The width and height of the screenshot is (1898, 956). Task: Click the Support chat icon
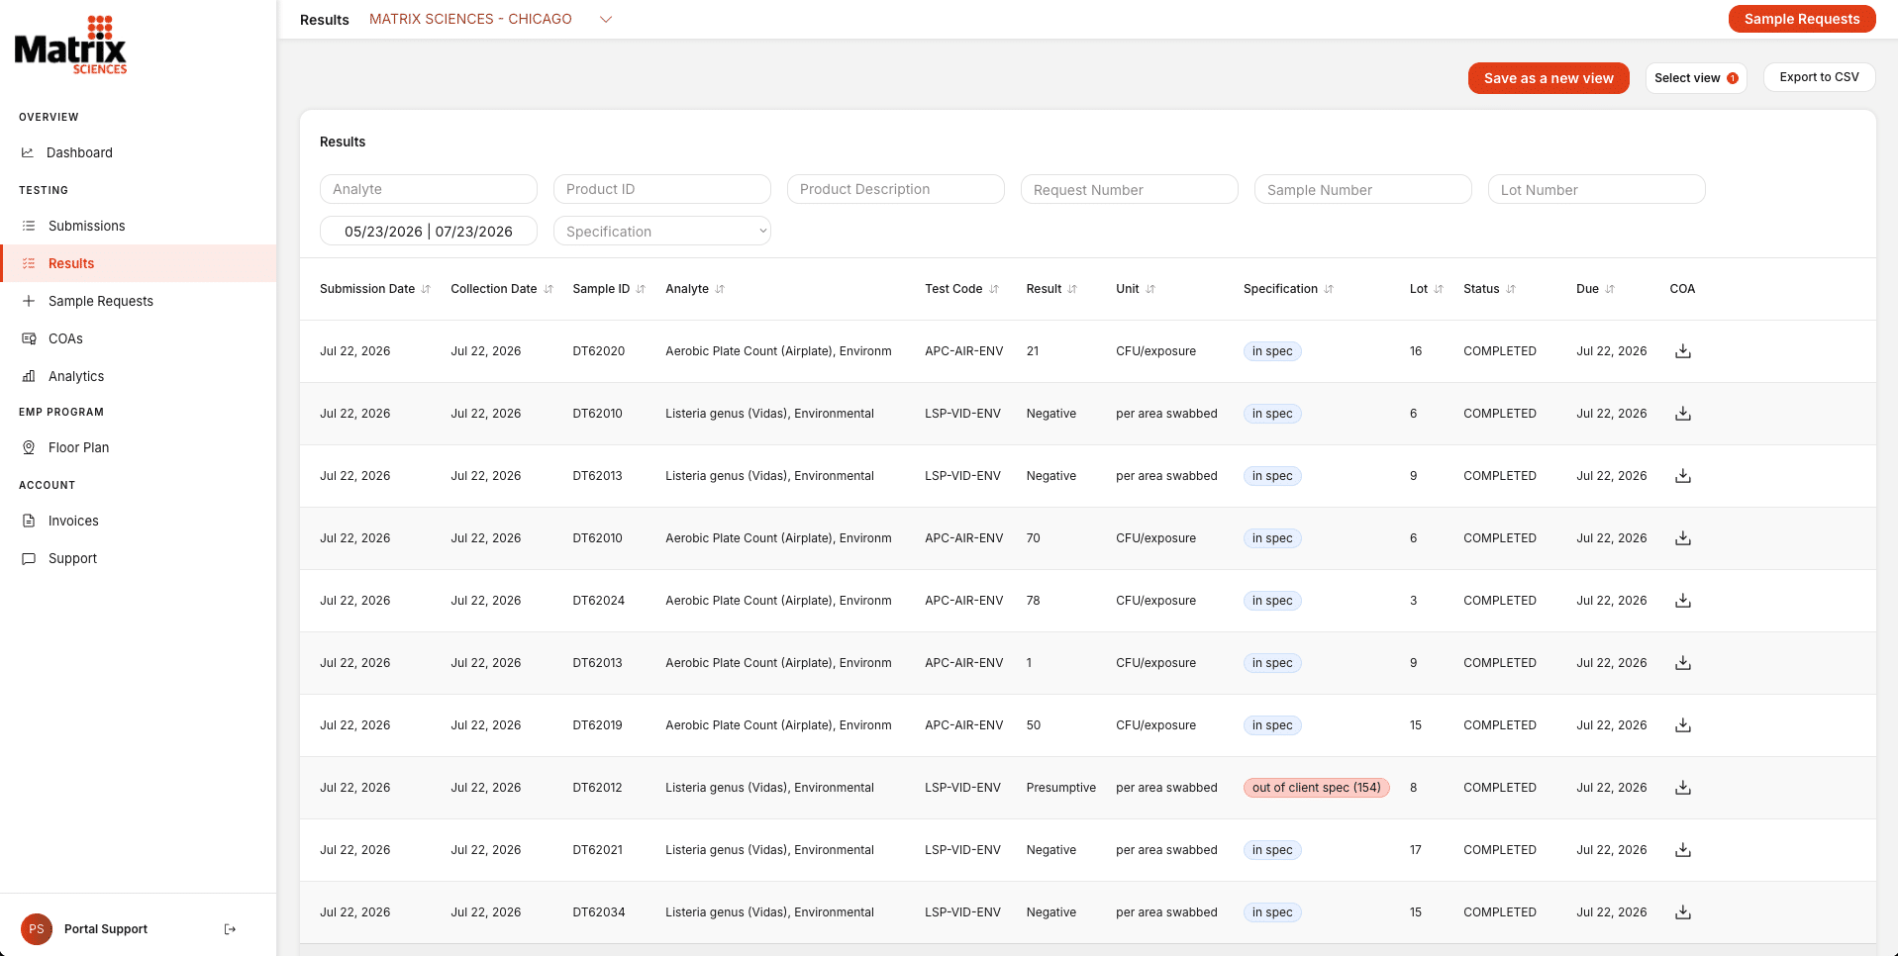[x=29, y=558]
